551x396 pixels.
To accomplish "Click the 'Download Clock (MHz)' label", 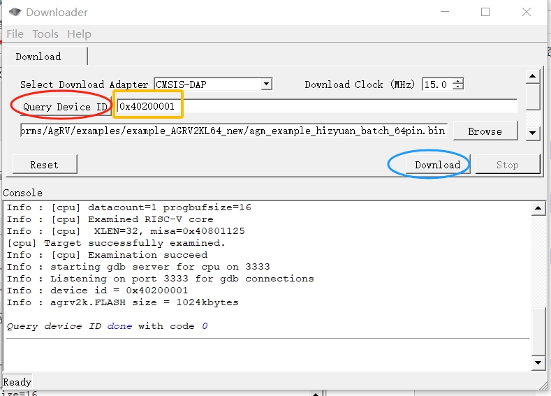I will (360, 85).
